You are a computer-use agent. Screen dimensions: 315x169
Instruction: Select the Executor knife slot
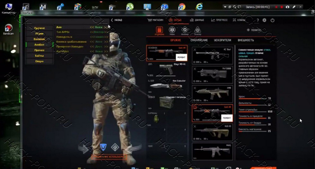(167, 86)
